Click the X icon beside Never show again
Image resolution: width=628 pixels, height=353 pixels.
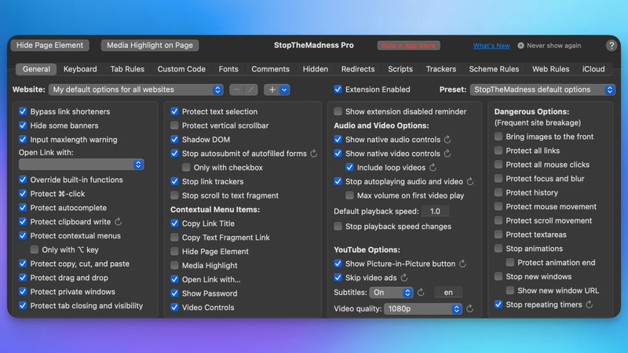click(x=520, y=46)
